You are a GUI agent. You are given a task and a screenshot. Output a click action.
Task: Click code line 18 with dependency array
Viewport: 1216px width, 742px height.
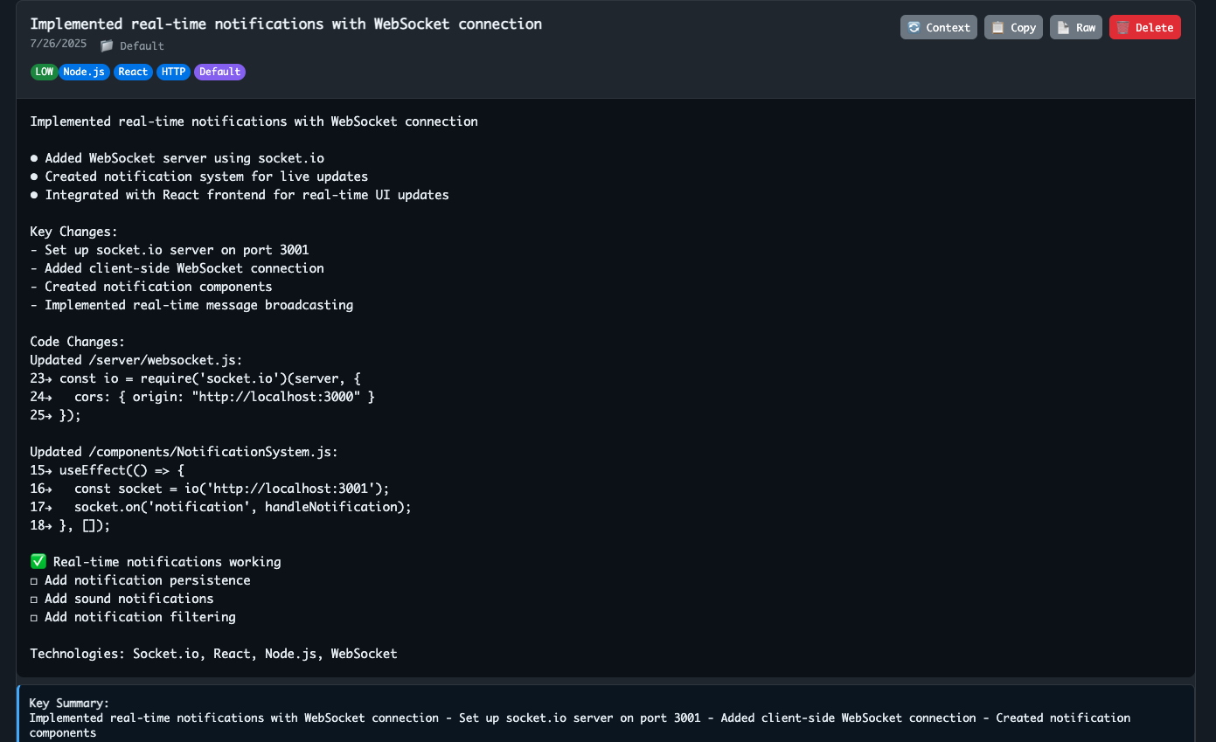point(71,525)
